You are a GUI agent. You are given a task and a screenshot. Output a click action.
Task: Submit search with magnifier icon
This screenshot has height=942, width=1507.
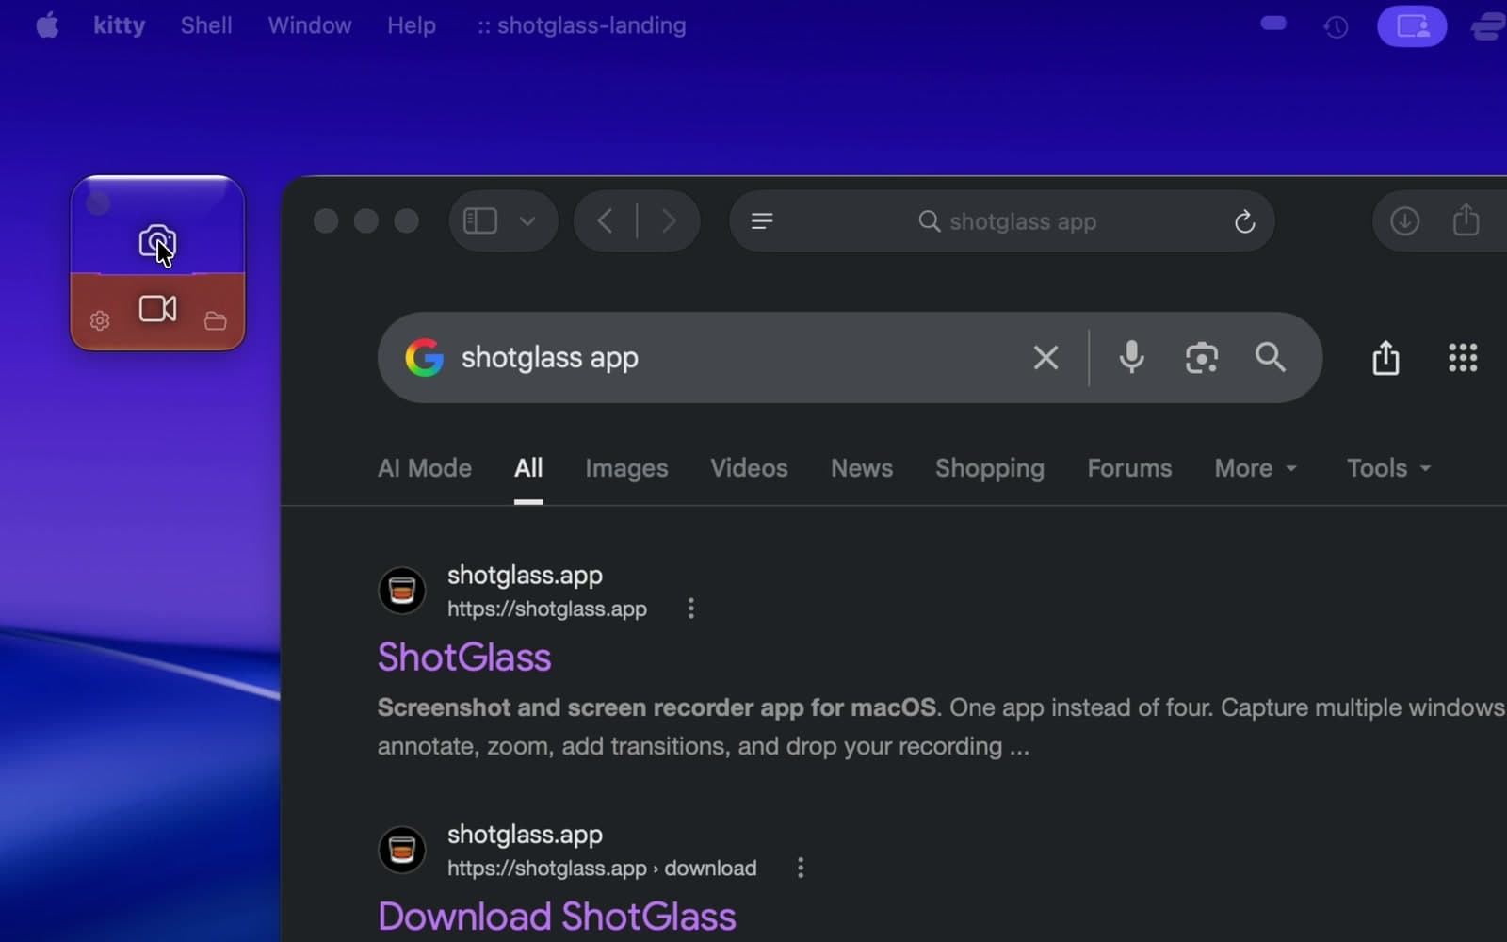[1271, 358]
